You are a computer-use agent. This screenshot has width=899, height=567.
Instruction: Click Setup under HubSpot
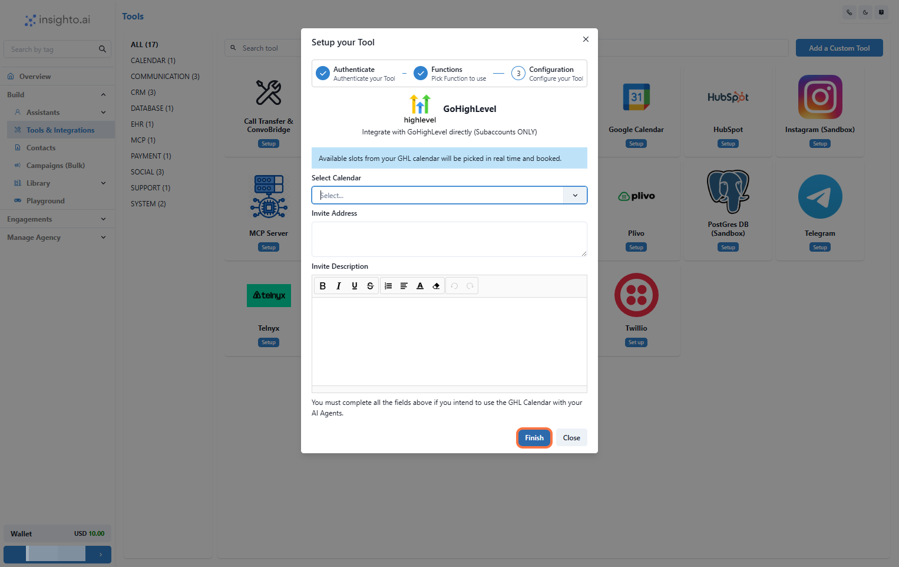pyautogui.click(x=728, y=144)
